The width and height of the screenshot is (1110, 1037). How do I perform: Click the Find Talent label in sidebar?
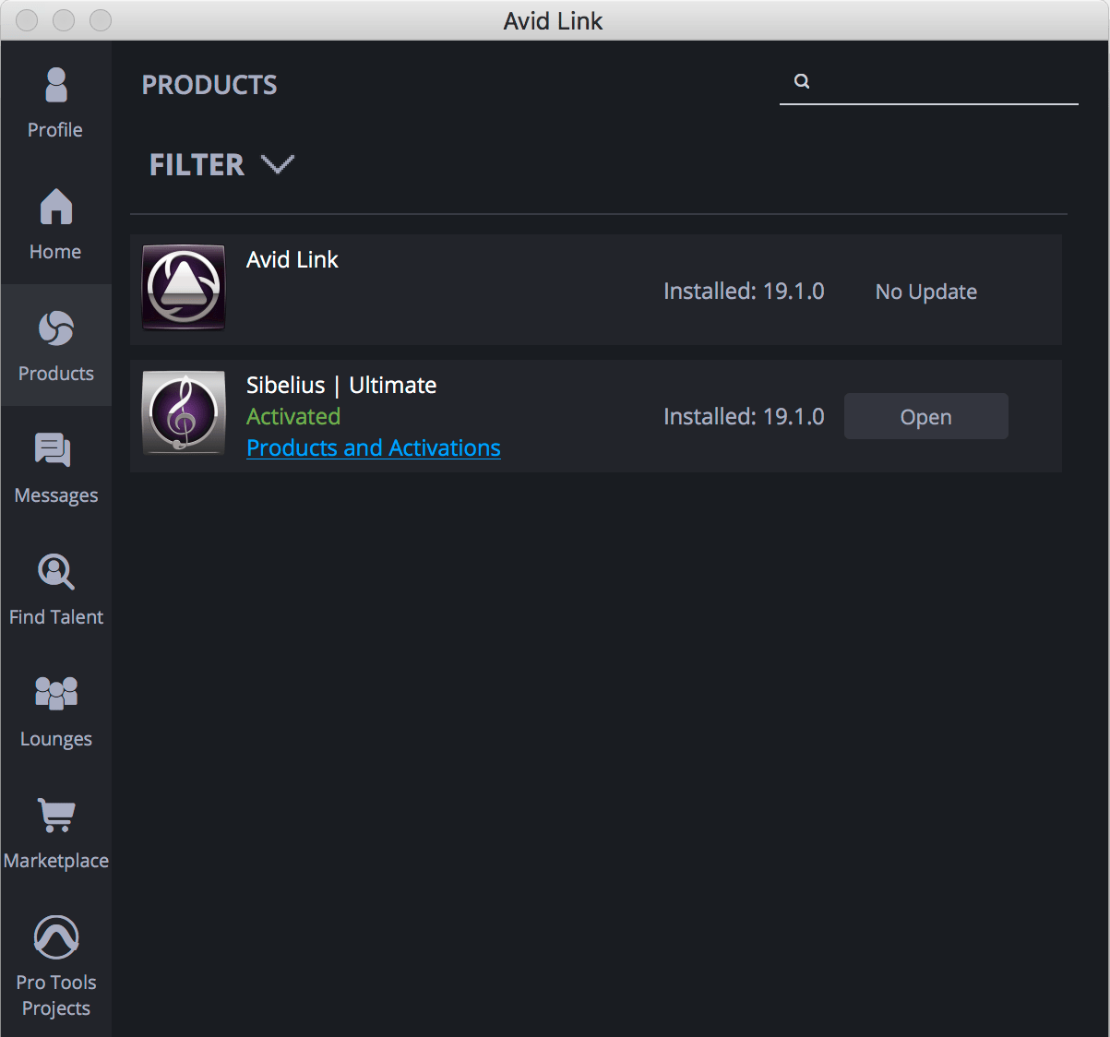pyautogui.click(x=56, y=617)
